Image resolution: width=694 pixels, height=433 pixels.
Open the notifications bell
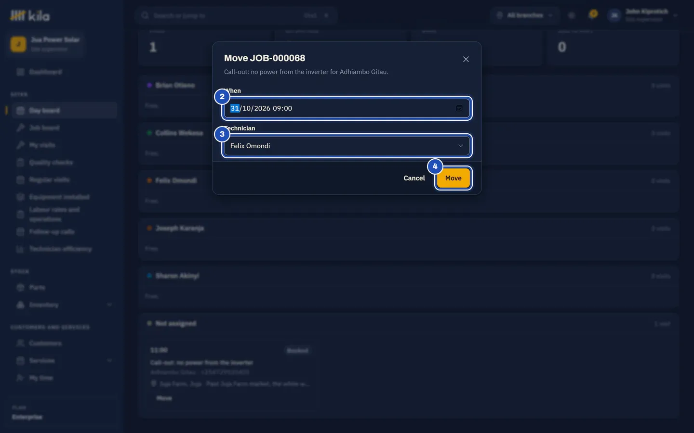(593, 15)
